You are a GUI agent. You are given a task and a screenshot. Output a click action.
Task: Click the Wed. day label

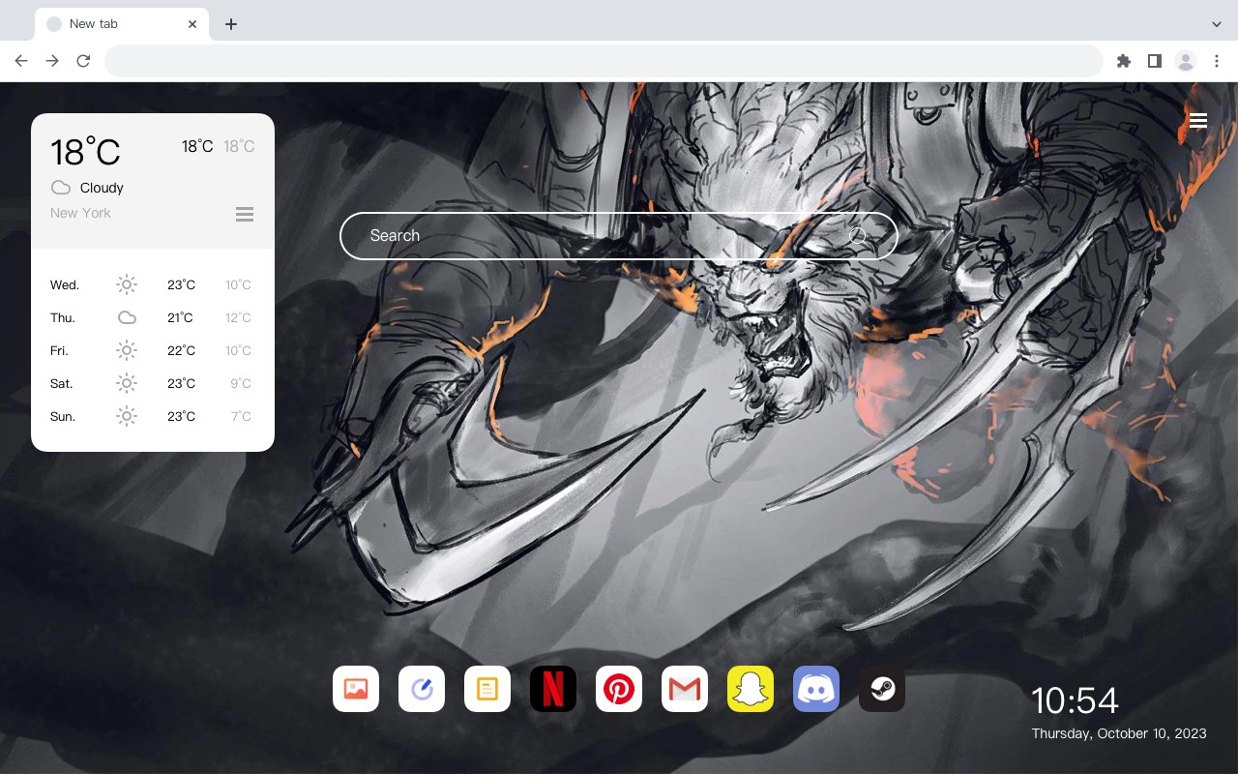click(x=65, y=284)
